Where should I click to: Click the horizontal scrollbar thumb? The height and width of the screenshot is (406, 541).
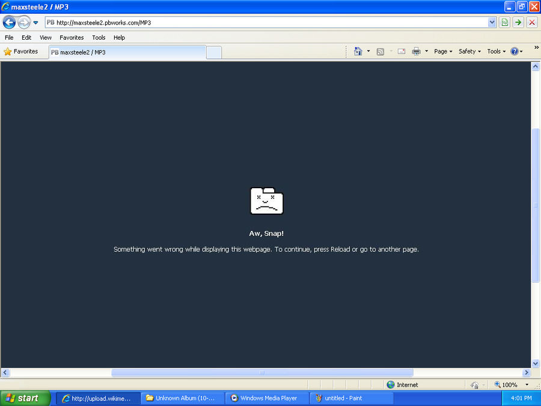click(x=262, y=372)
